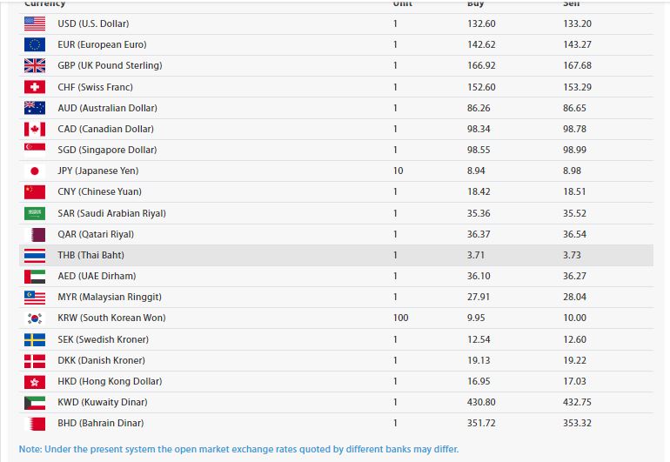Viewport: 670px width, 462px height.
Task: Click the European Union flag icon
Action: coord(35,44)
